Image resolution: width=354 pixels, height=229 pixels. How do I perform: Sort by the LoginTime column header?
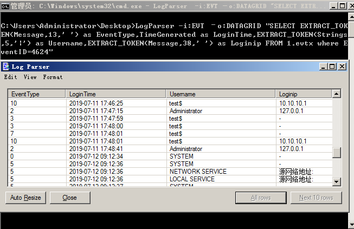coord(116,94)
